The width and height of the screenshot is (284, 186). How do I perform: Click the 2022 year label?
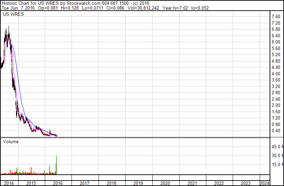(219, 184)
